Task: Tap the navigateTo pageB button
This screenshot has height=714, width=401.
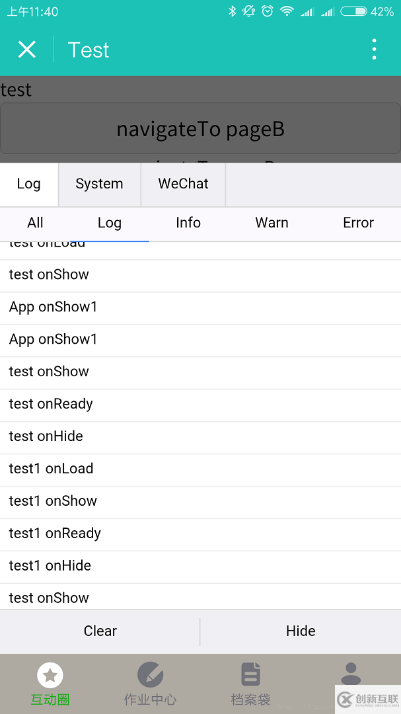Action: [x=200, y=128]
